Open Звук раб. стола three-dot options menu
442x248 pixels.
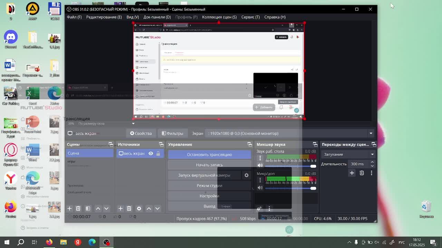pyautogui.click(x=260, y=158)
